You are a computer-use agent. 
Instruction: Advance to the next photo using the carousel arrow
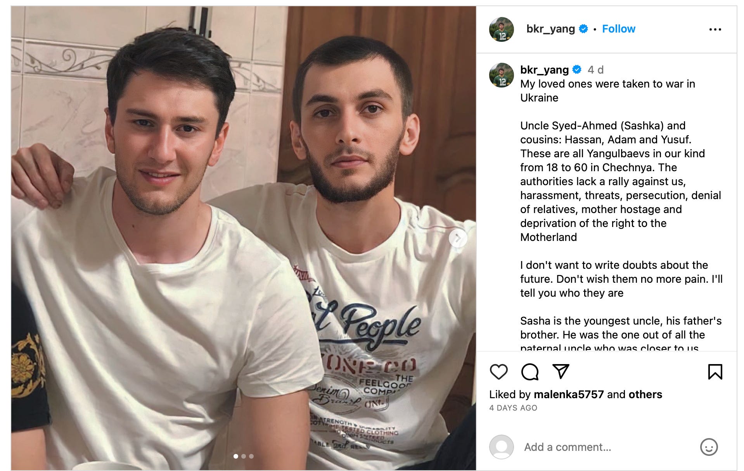click(x=458, y=238)
